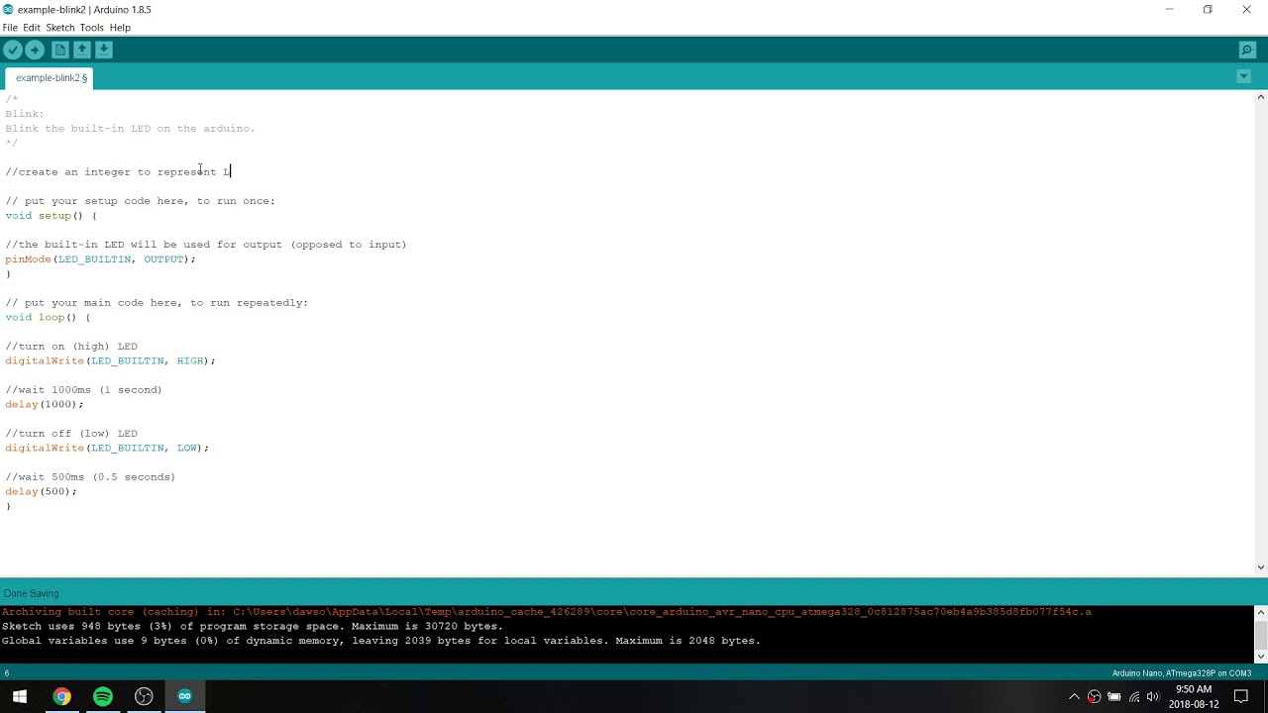Open the File menu

10,28
